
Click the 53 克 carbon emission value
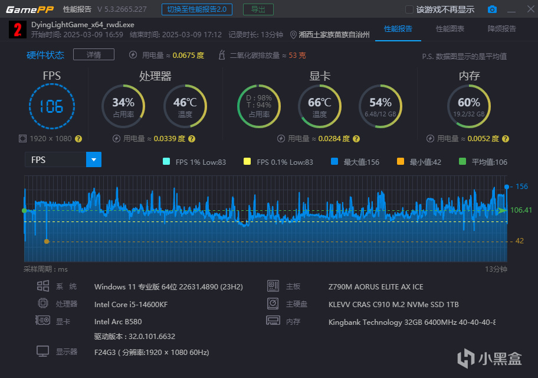pos(297,56)
